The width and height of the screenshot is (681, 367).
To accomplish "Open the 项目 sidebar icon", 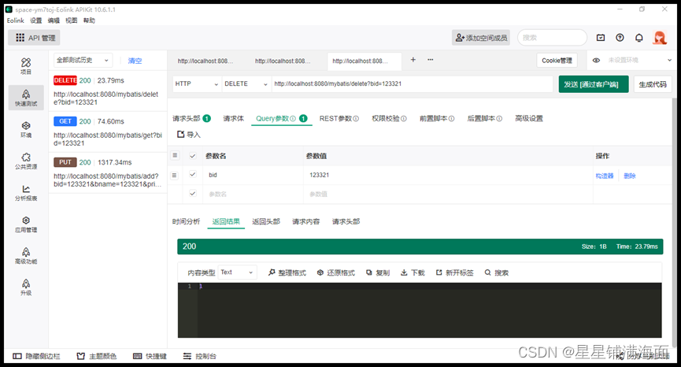I will pos(26,66).
